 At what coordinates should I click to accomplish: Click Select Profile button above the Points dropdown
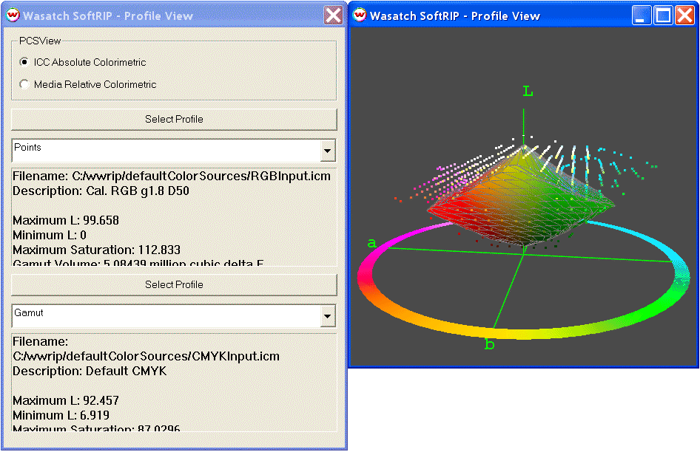click(x=174, y=120)
